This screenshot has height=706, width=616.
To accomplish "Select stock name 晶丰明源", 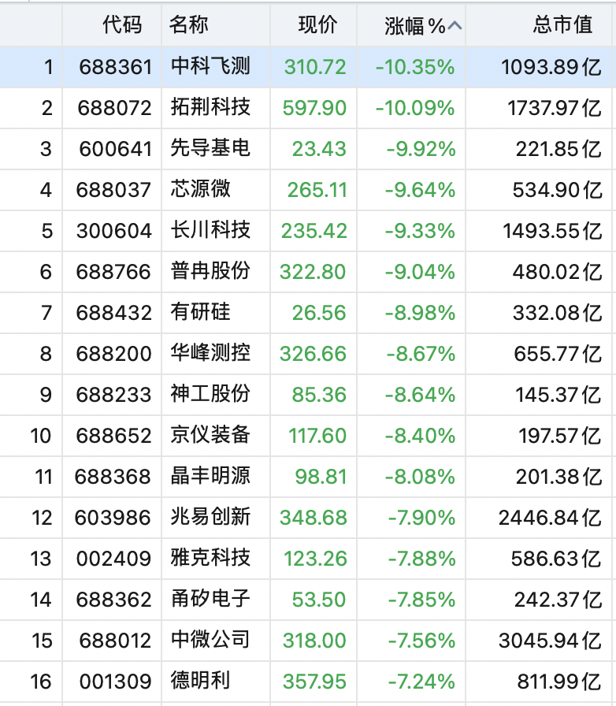I will click(210, 477).
